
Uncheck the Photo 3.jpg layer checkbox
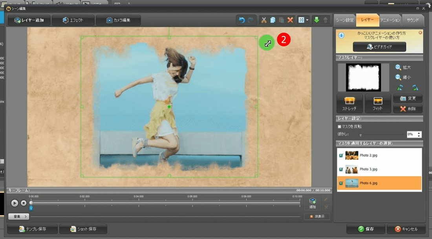(340, 169)
